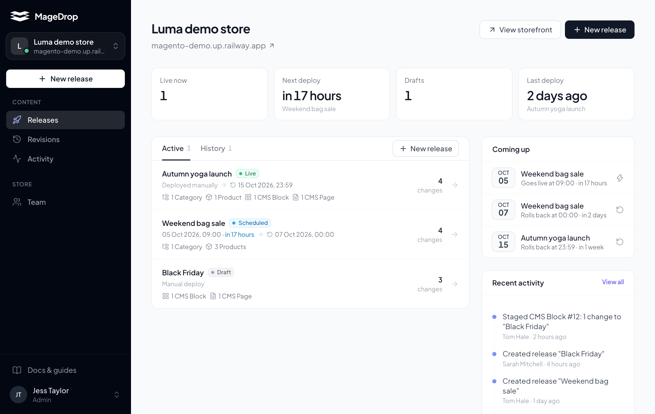Open the Live now stat card
The image size is (655, 414).
coord(209,94)
